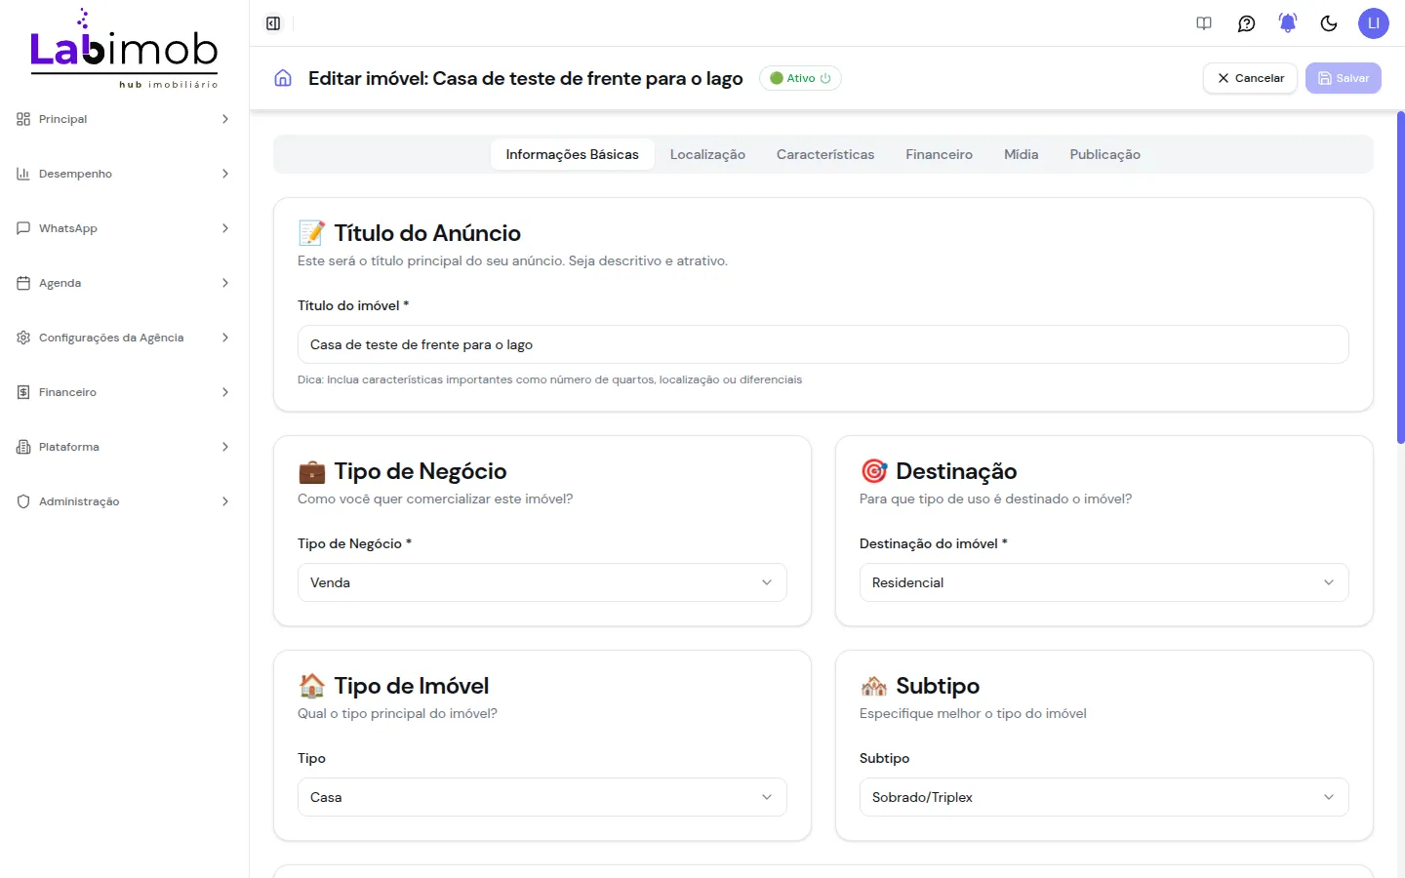1405x878 pixels.
Task: Open the WhatsApp sidebar menu label
Action: (68, 228)
